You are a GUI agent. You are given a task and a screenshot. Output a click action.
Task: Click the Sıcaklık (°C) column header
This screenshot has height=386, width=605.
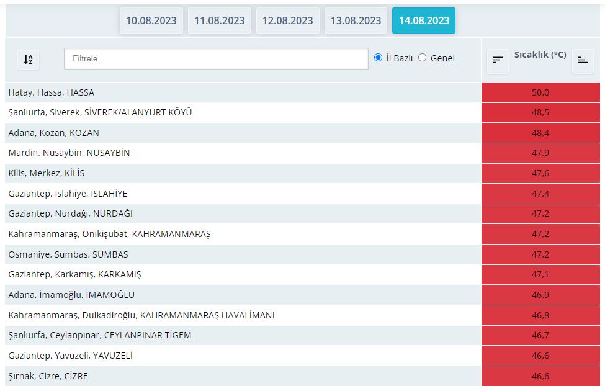tap(540, 55)
